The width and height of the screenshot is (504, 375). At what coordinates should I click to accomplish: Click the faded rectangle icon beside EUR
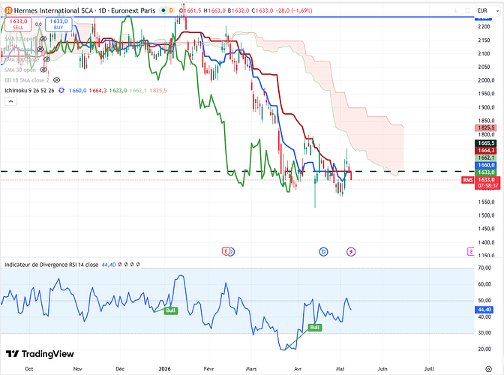pos(468,10)
